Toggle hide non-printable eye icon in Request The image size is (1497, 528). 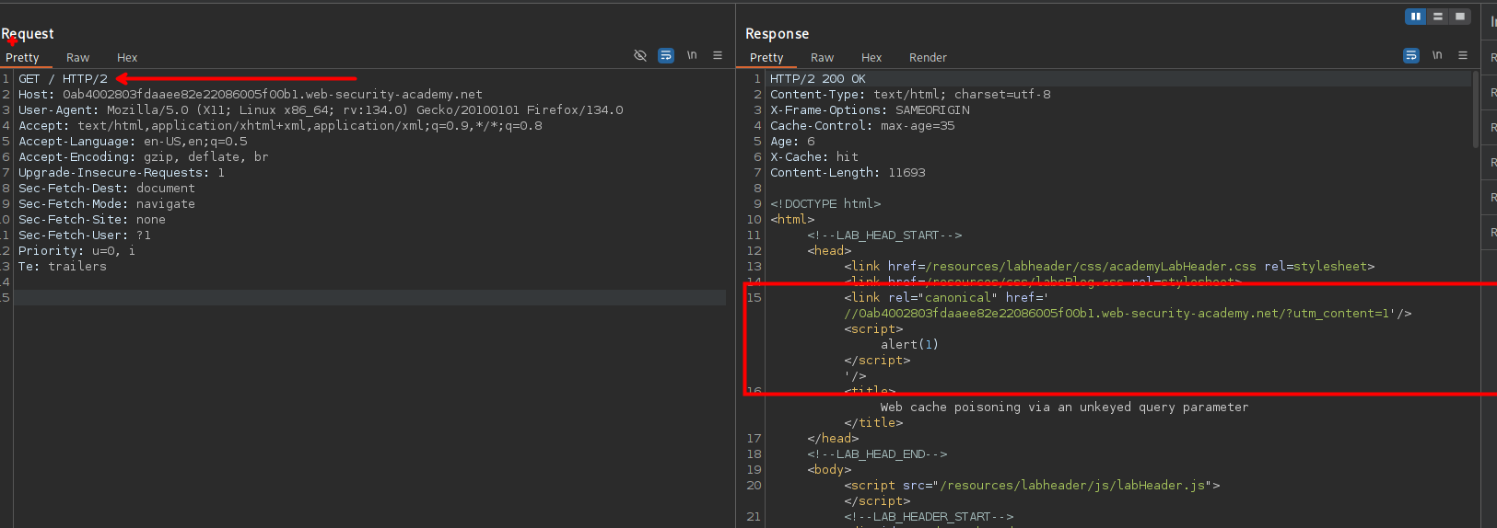tap(640, 56)
